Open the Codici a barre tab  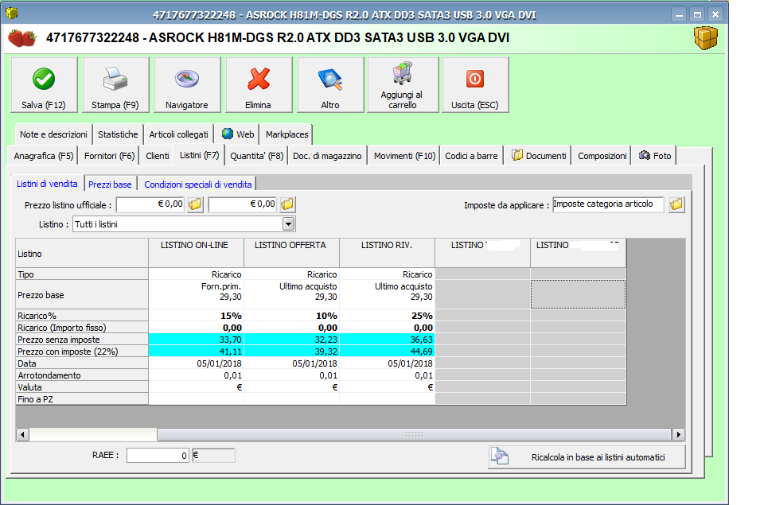[471, 156]
